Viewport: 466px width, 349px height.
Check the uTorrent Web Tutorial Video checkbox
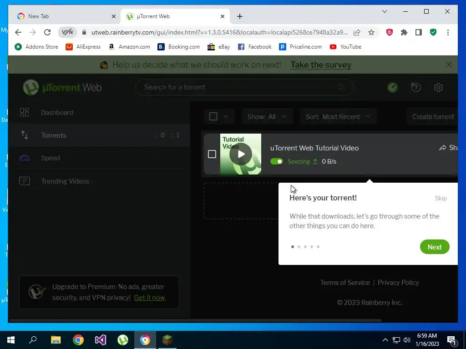tap(212, 154)
